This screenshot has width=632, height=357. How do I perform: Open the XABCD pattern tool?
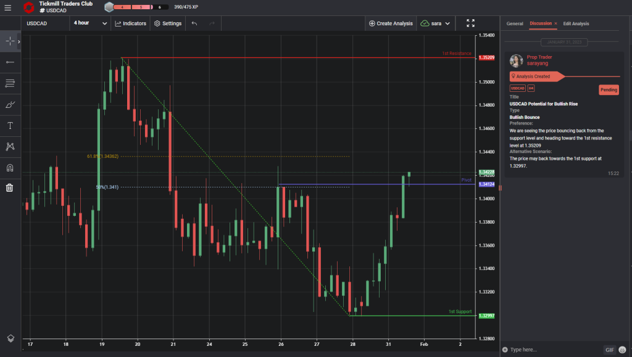[9, 146]
